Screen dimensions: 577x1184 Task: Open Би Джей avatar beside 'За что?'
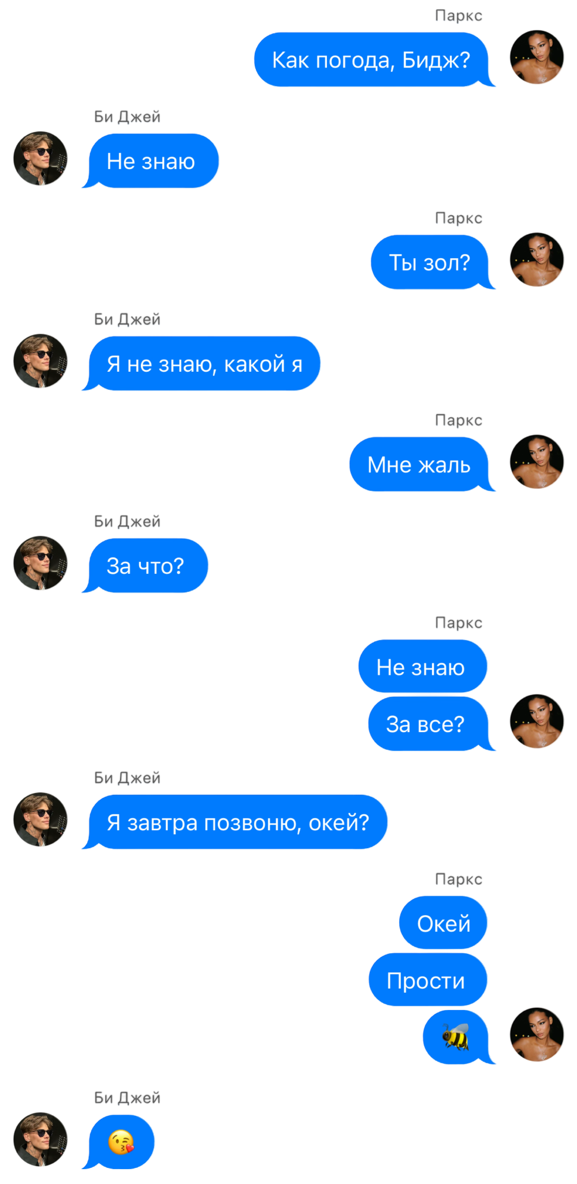[x=41, y=563]
